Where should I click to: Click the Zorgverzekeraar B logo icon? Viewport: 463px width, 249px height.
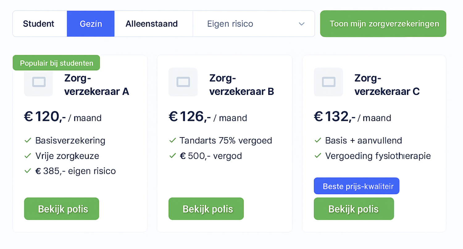pyautogui.click(x=183, y=82)
